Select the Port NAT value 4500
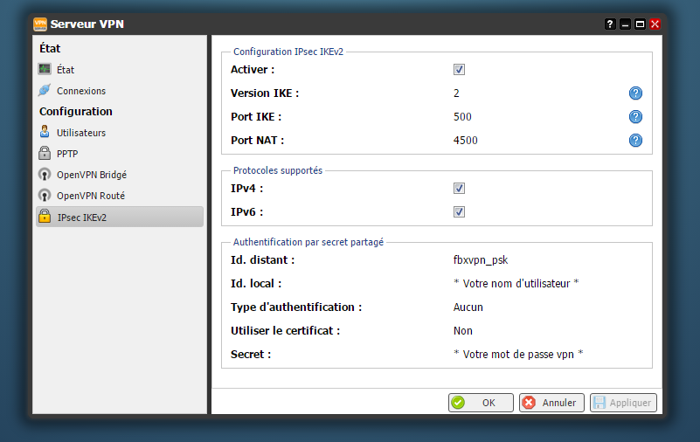 [x=465, y=141]
